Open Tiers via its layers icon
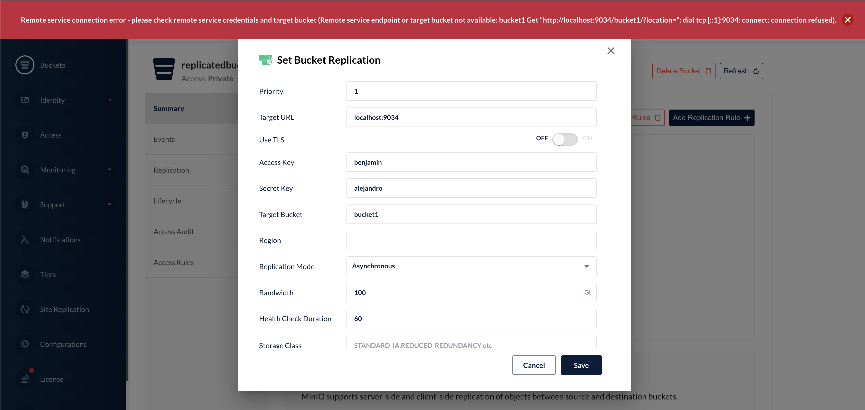 25,274
